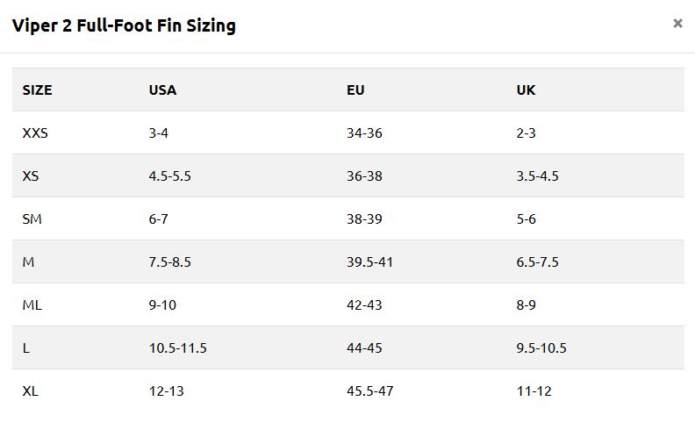Click the UK 11-12 cell

(534, 390)
